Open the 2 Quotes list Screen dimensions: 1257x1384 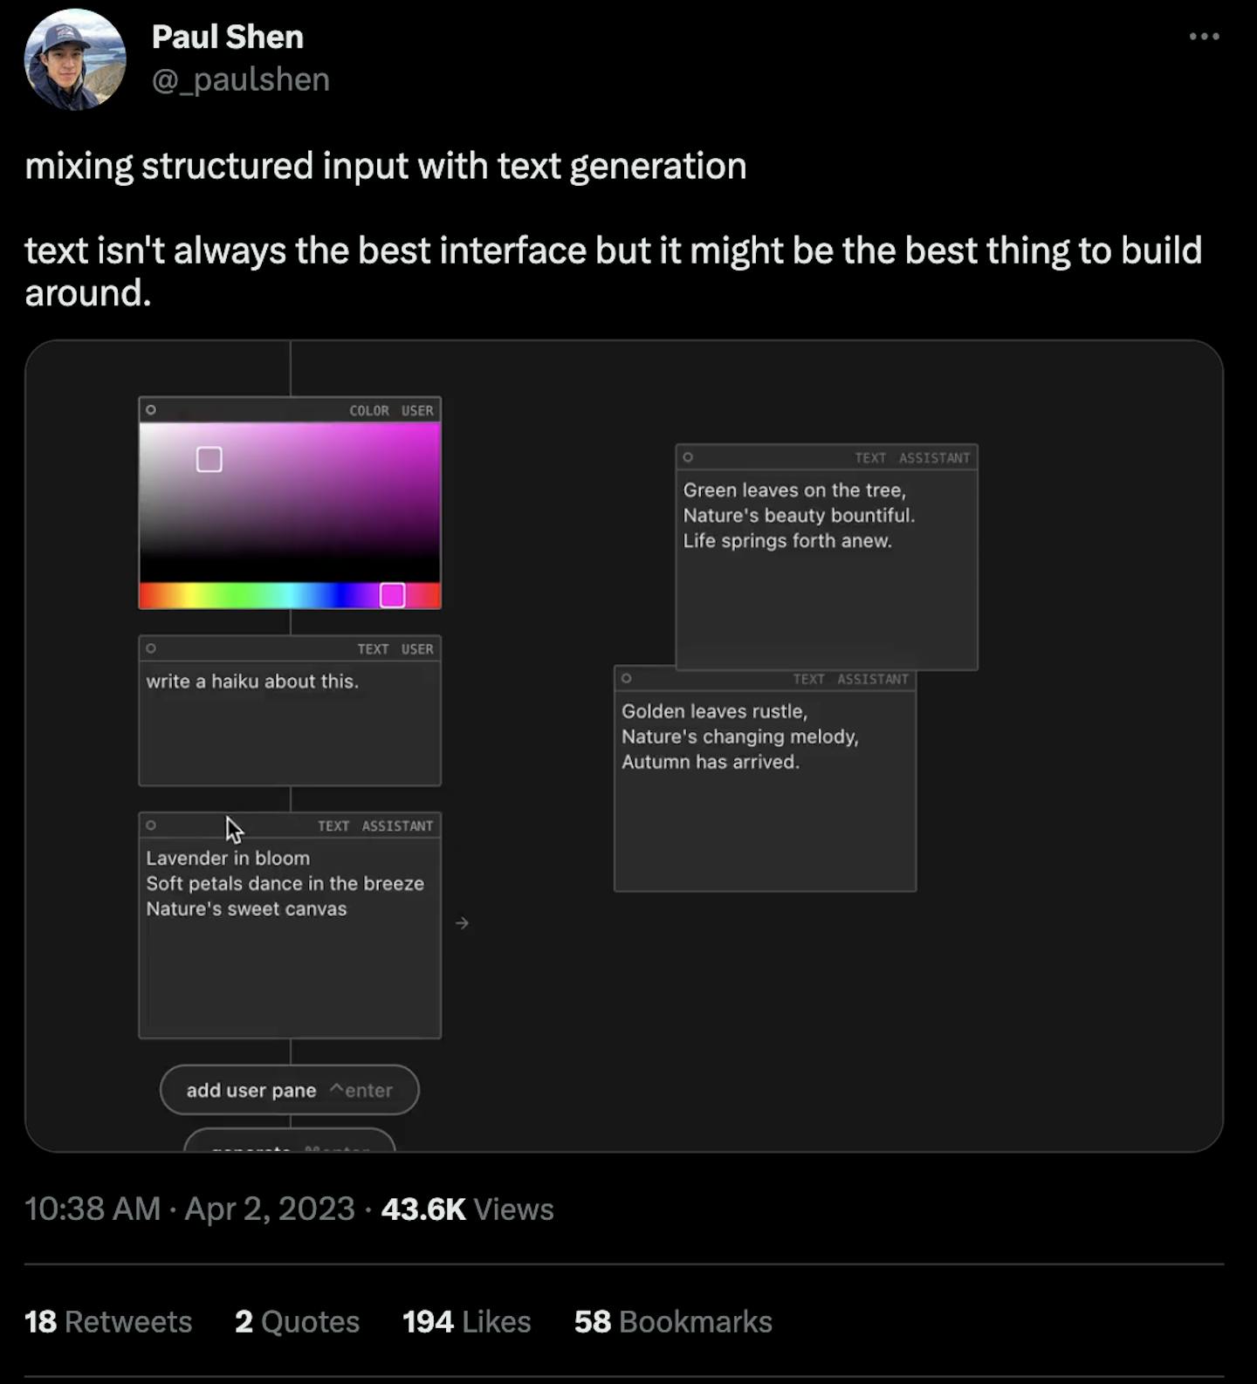click(297, 1322)
